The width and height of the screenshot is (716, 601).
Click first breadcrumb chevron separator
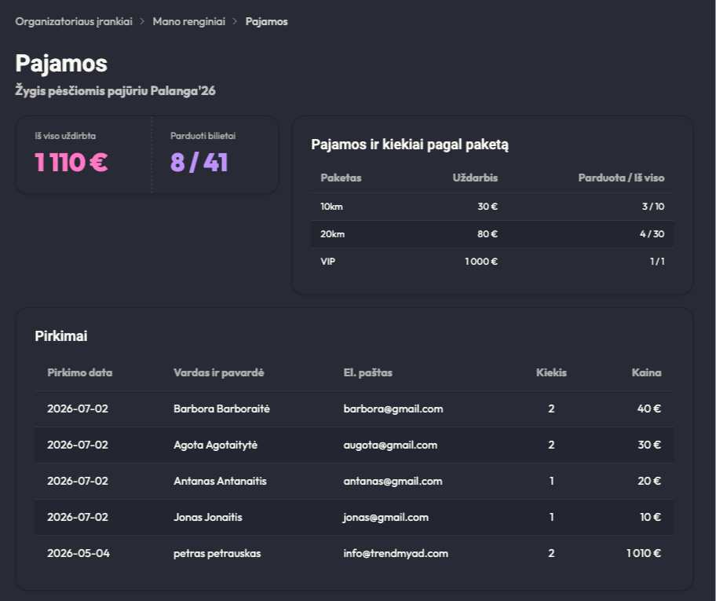[x=142, y=21]
